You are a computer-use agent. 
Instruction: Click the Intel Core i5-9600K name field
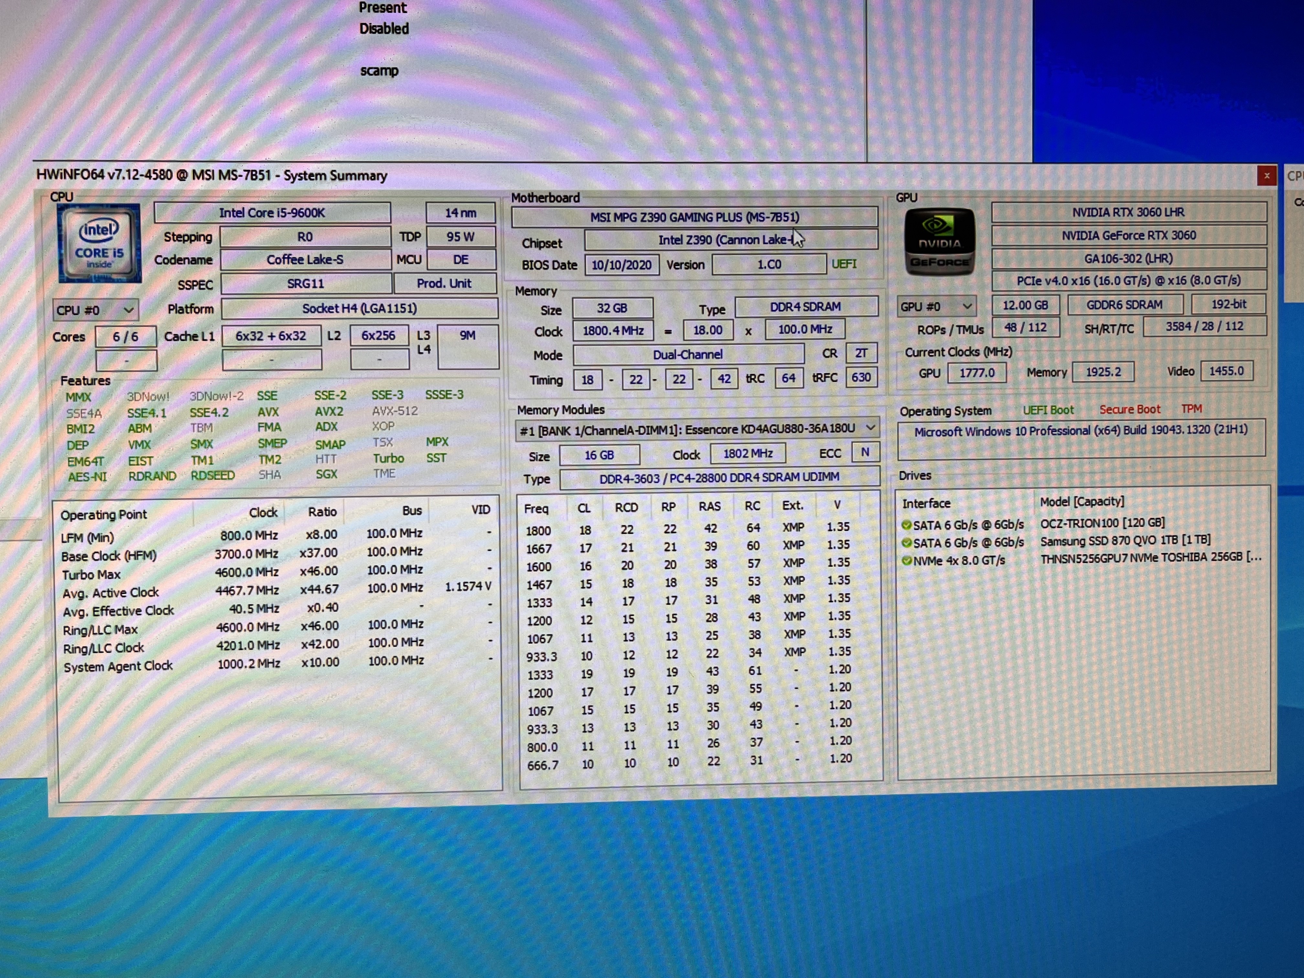point(272,213)
